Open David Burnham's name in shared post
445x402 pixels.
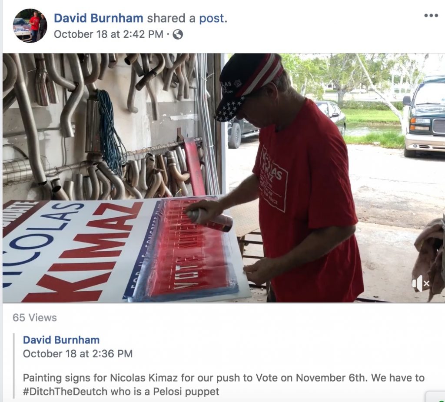61,340
